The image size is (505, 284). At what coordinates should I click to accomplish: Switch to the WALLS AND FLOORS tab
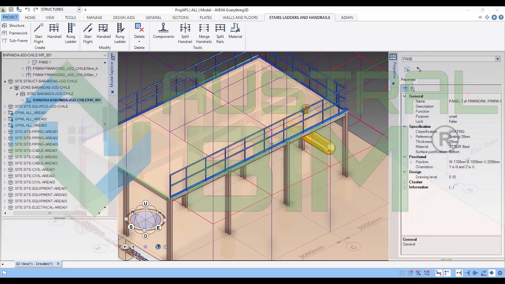tap(240, 18)
